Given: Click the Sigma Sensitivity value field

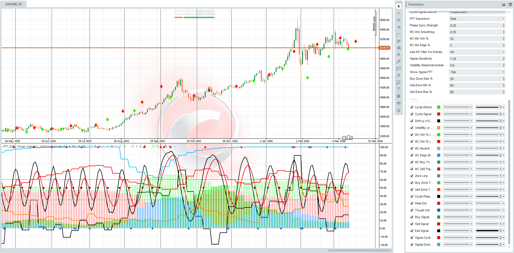Looking at the screenshot, I should pos(475,59).
